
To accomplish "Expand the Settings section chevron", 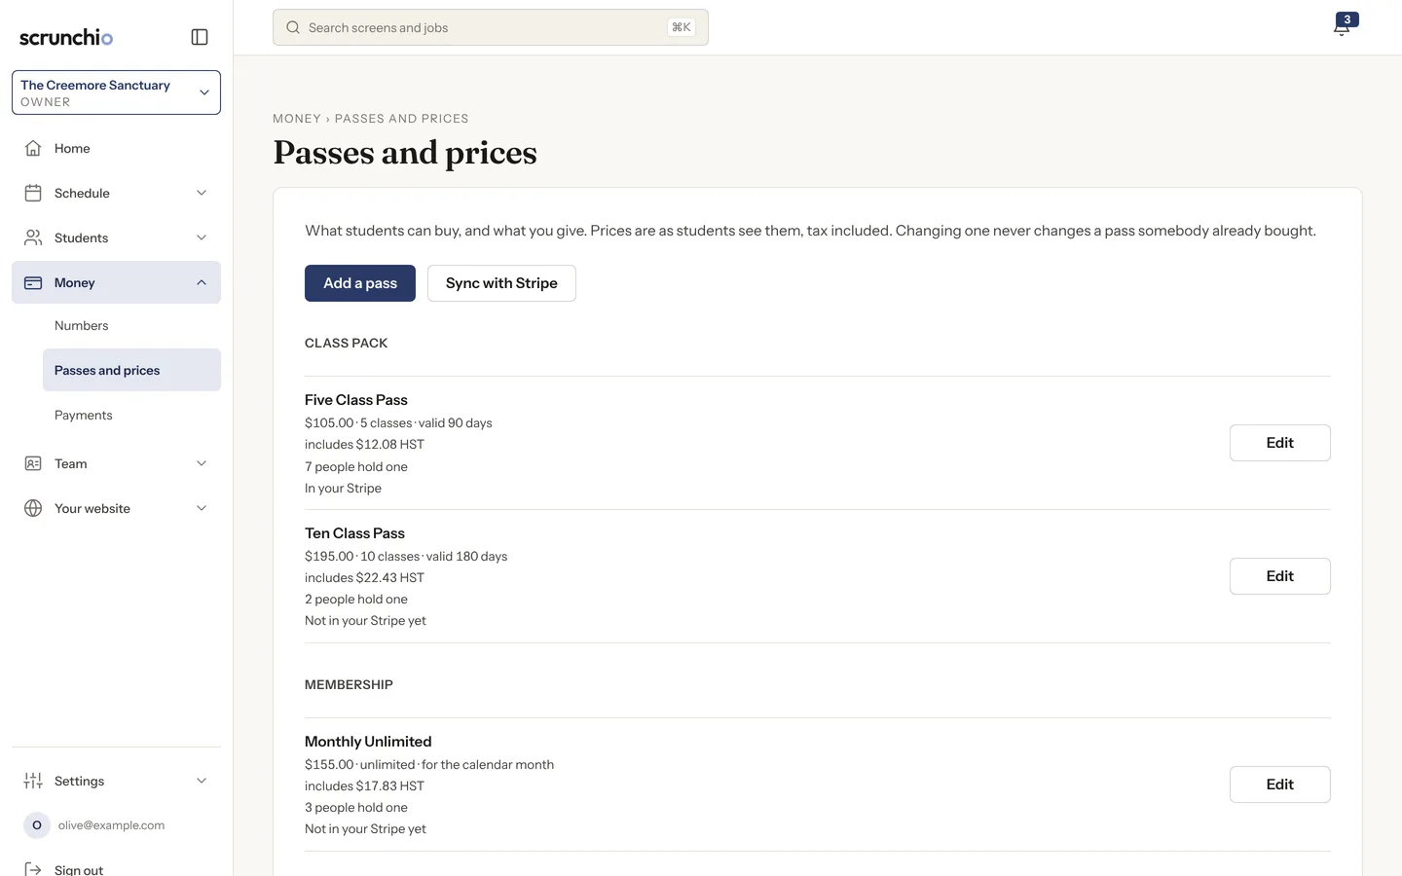I will (202, 781).
